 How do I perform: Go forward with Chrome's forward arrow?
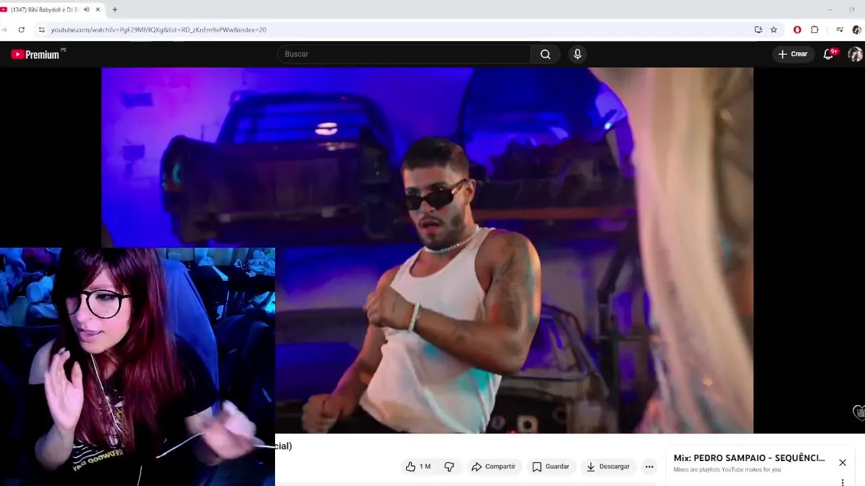(4, 30)
